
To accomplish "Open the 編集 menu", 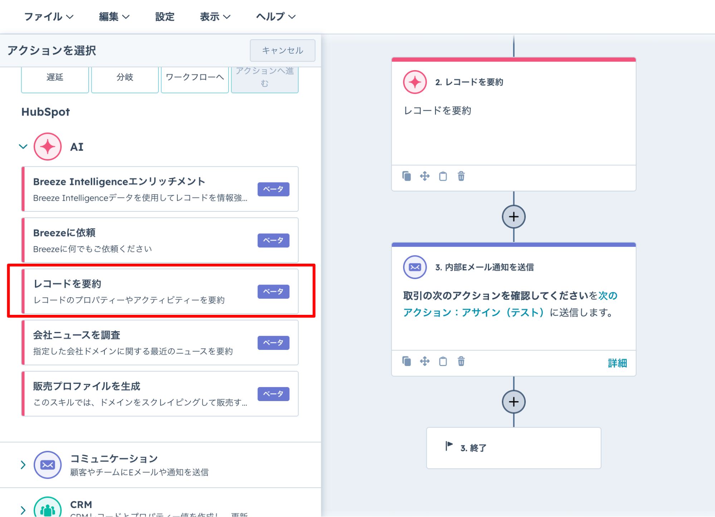I will coord(114,17).
